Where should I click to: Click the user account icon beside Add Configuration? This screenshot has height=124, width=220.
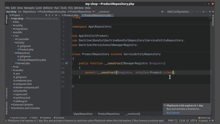click(163, 12)
